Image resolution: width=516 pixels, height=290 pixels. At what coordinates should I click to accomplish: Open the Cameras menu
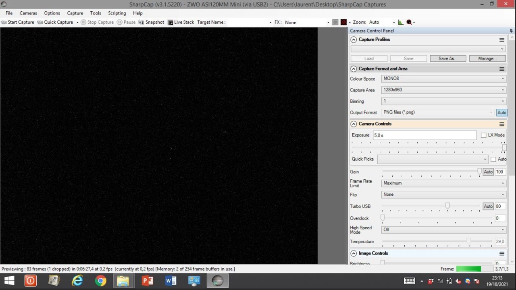coord(28,13)
